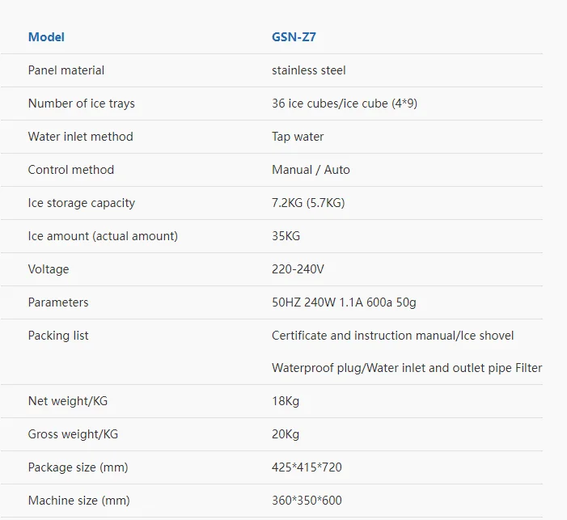Click the "Control method" row label

pyautogui.click(x=71, y=170)
